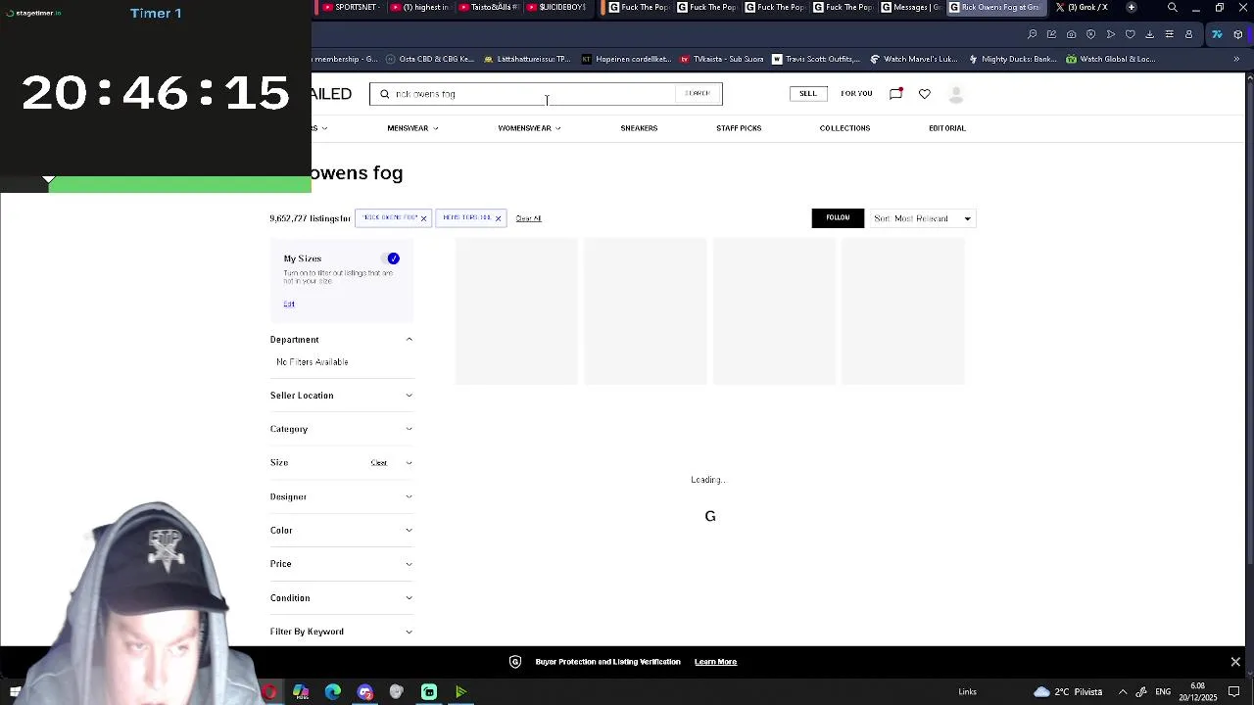Open the green square taskbar app icon

(x=429, y=692)
